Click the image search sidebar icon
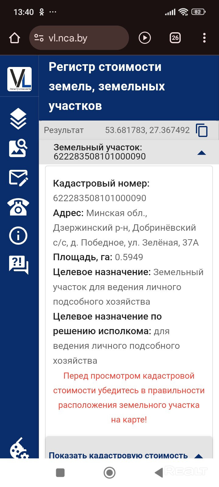Image resolution: width=219 pixels, height=487 pixels. click(x=18, y=148)
